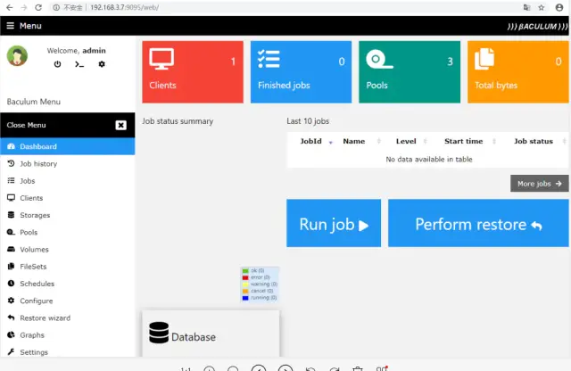The image size is (571, 371).
Task: Click the red error legend swatch
Action: pyautogui.click(x=245, y=277)
